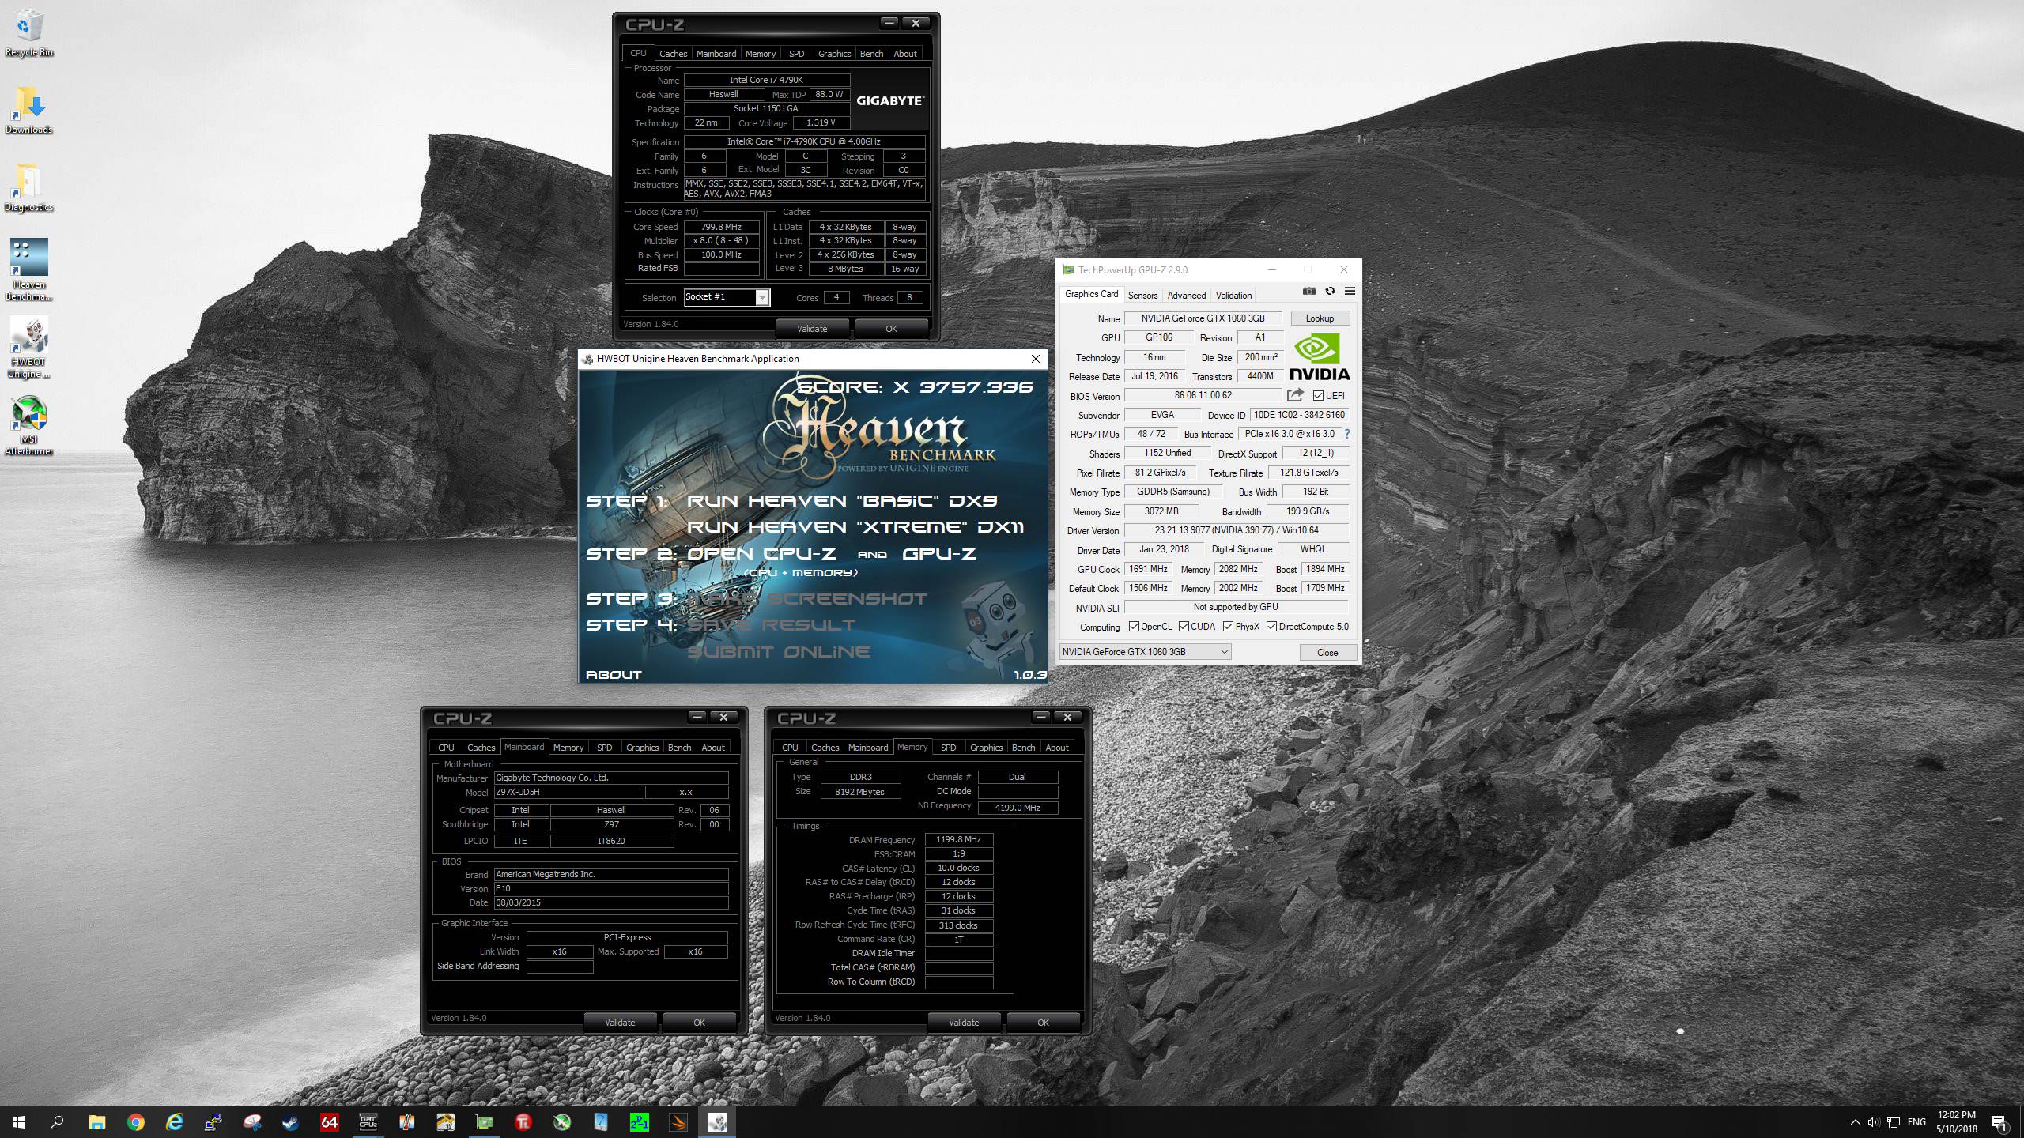Toggle the DirectCompute 5.0 checkbox
This screenshot has width=2024, height=1138.
point(1271,627)
